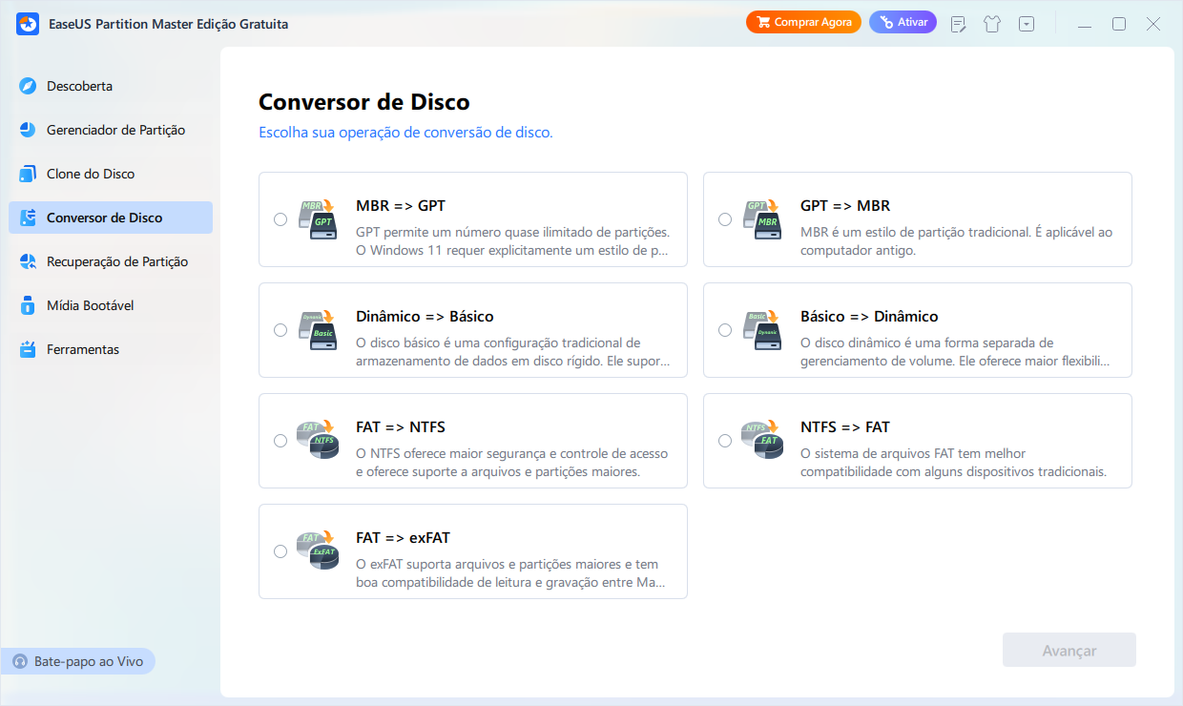Expand the title bar dropdown arrow menu
The image size is (1183, 706).
click(x=1027, y=24)
